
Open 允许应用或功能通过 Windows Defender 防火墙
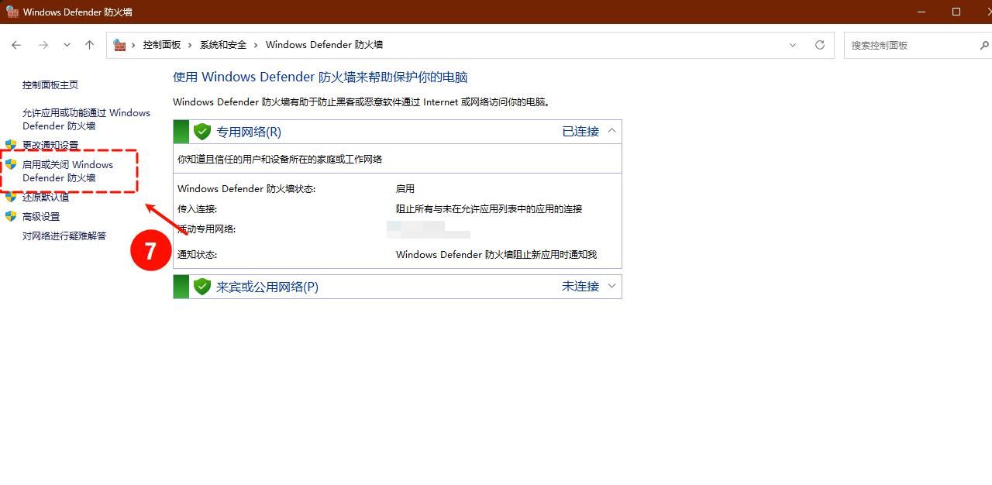click(x=86, y=119)
